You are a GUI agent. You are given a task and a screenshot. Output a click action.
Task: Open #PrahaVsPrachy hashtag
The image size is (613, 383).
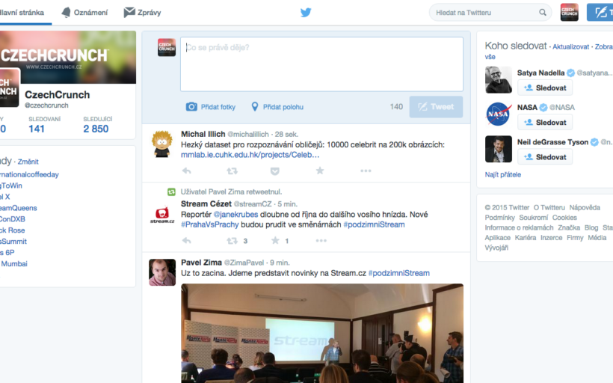(x=209, y=224)
